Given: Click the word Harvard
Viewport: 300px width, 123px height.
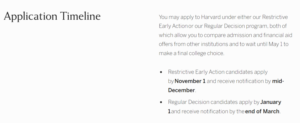Looking at the screenshot, I should [211, 17].
